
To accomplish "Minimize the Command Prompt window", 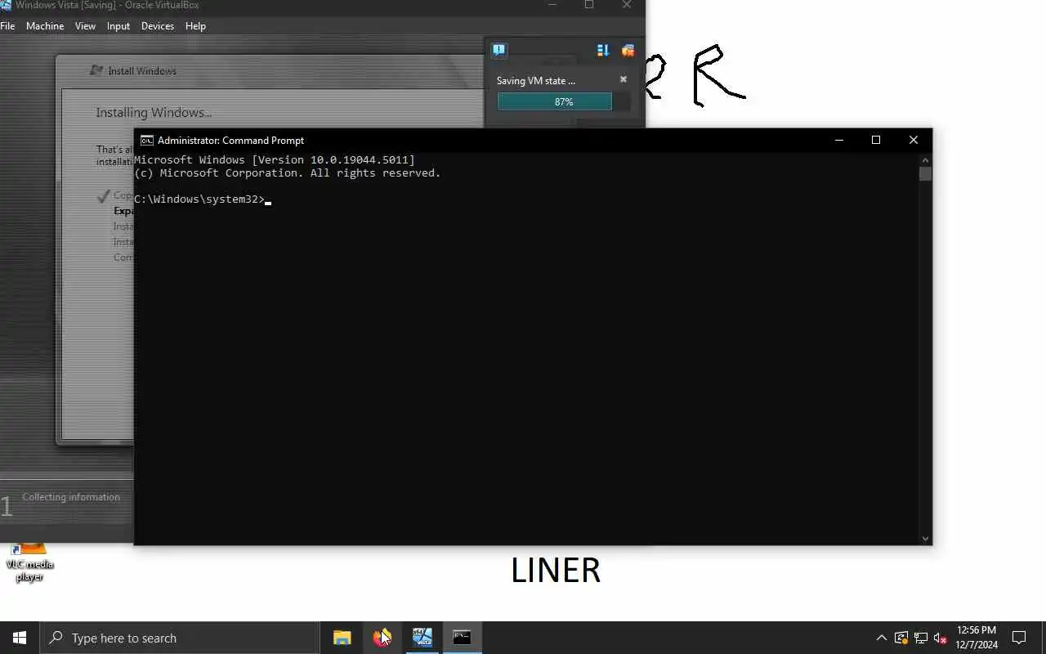I will (838, 141).
